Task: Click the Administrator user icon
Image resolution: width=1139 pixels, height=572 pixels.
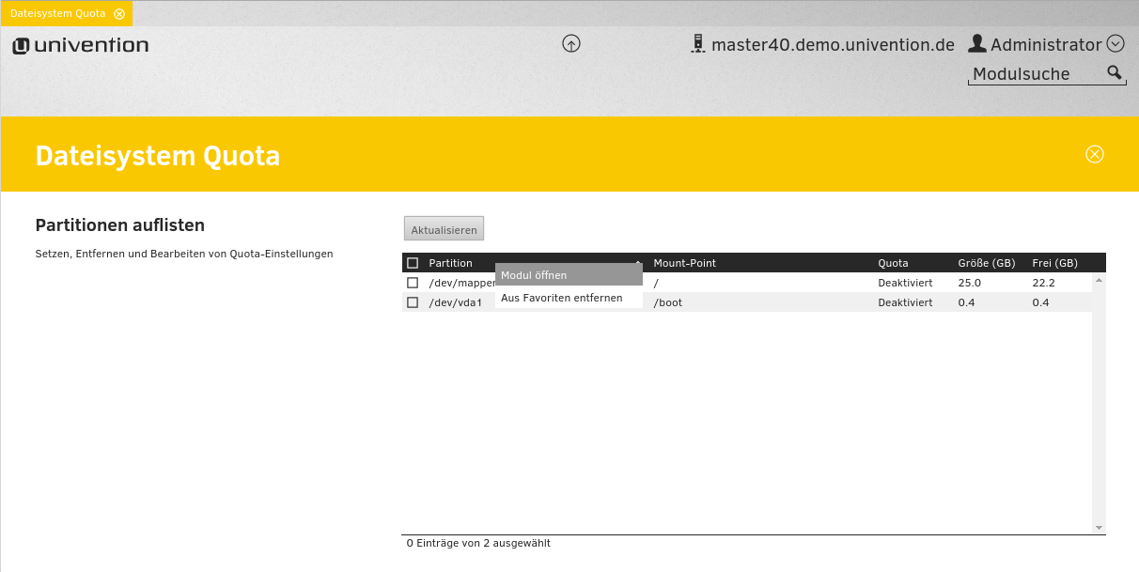Action: (977, 44)
